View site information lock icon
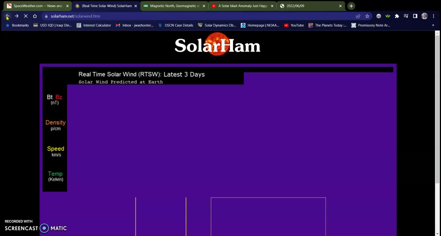Viewport: 441px width, 236px height. click(46, 16)
